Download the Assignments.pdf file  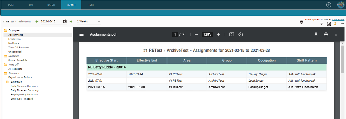coord(316,34)
